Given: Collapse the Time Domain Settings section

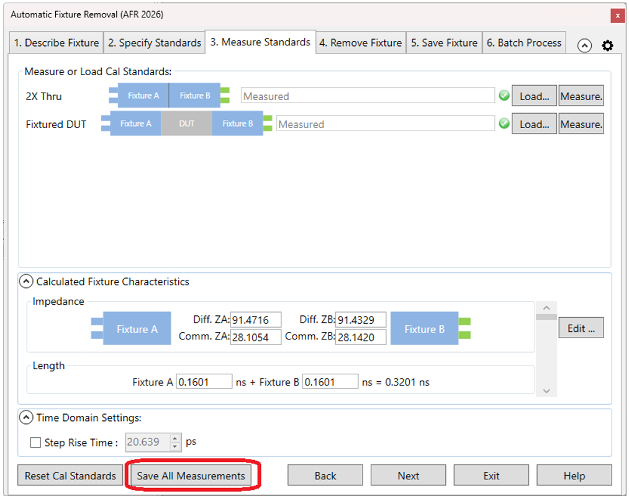Looking at the screenshot, I should click(26, 418).
